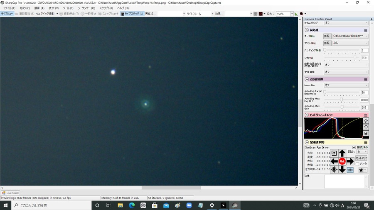Move telescope left with the left arrow
This screenshot has width=374, height=210.
point(334,161)
